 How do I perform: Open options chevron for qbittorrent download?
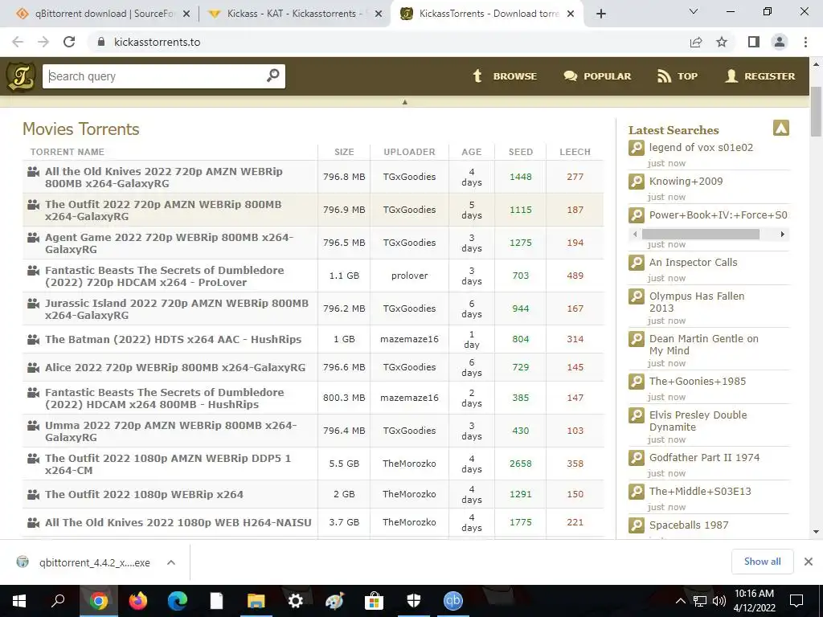click(171, 562)
